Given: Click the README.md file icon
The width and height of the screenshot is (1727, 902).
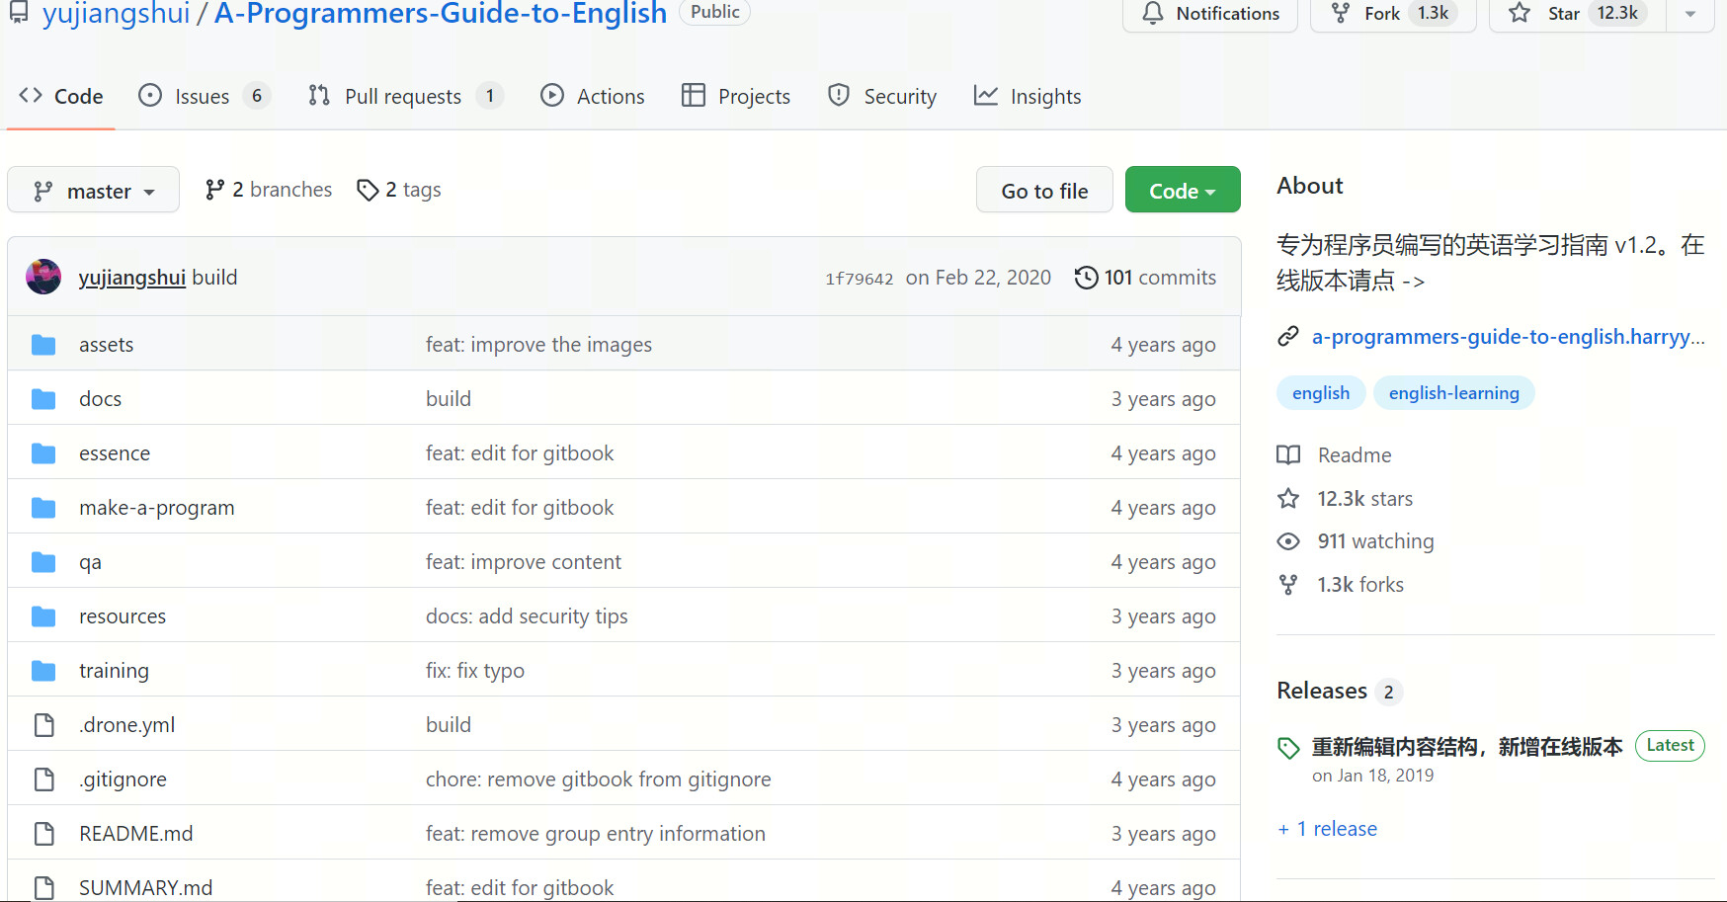Looking at the screenshot, I should click(x=43, y=834).
